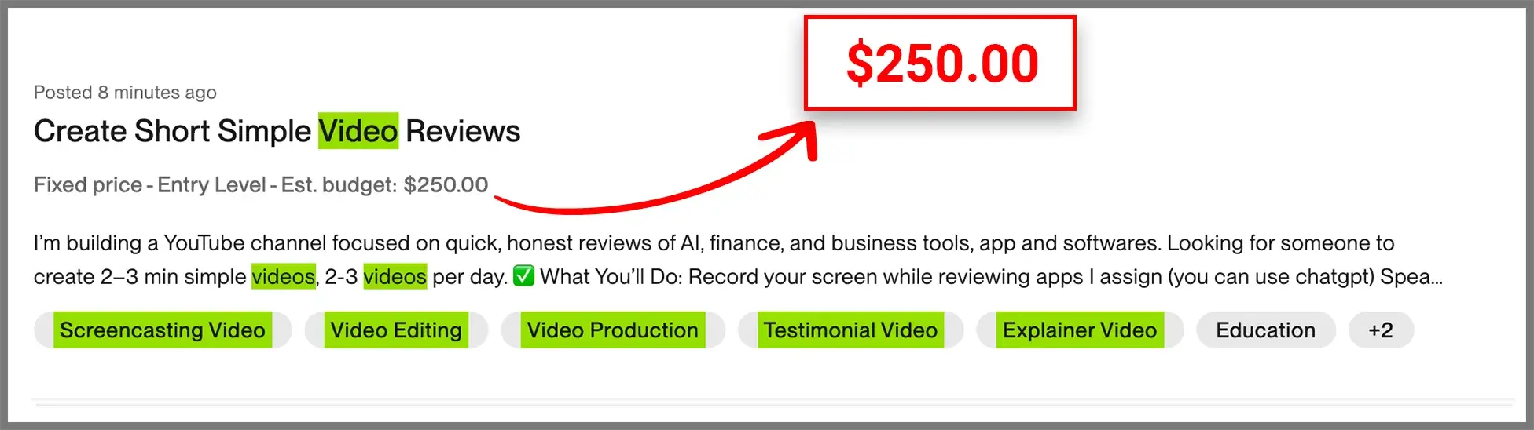Click the Education skill tag
Screen dimensions: 1534x430
point(1265,330)
